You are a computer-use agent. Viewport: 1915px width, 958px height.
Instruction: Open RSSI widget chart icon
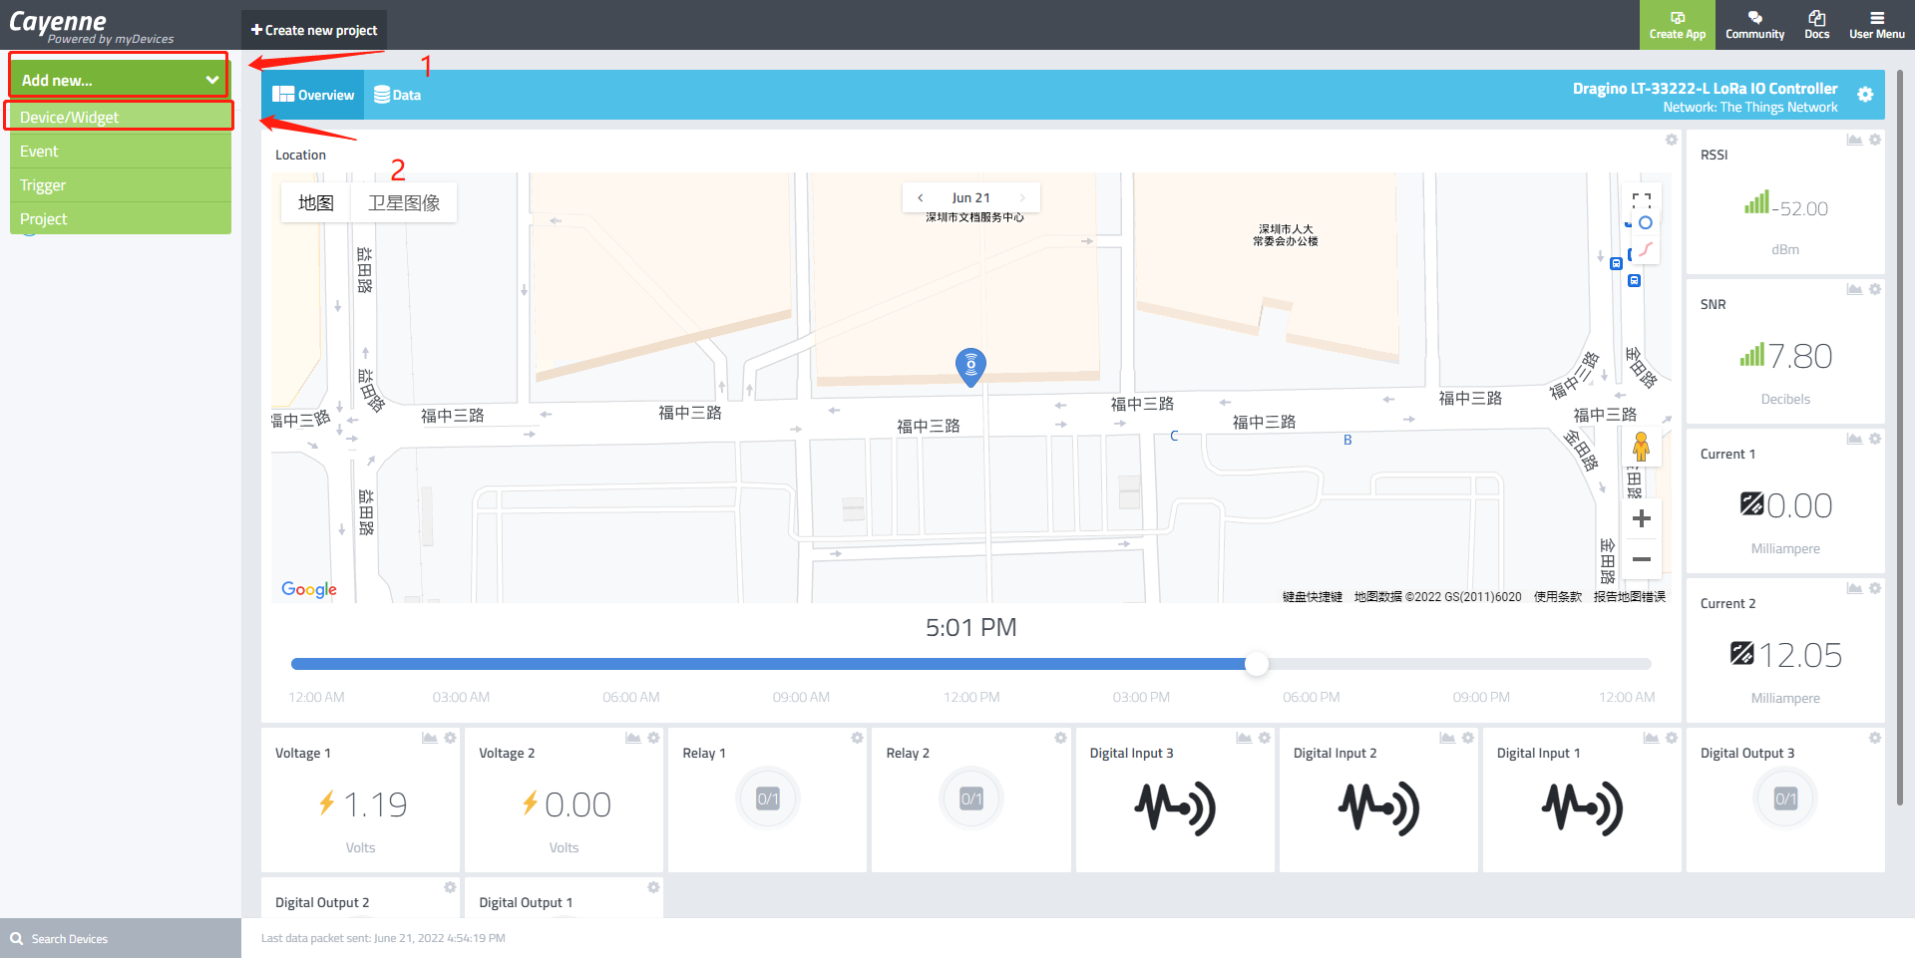[x=1854, y=140]
